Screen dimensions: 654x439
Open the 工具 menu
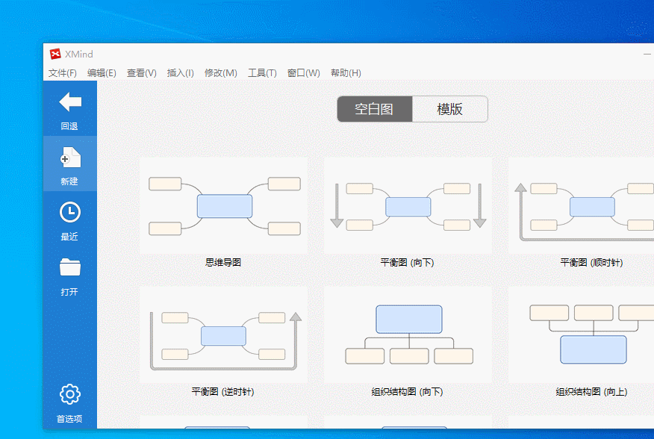(x=262, y=72)
